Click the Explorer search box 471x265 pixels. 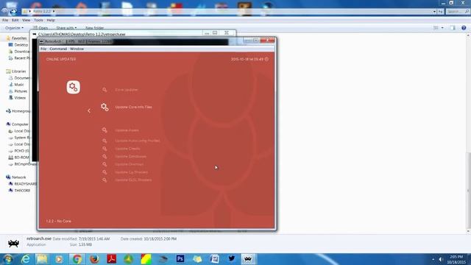(x=457, y=12)
